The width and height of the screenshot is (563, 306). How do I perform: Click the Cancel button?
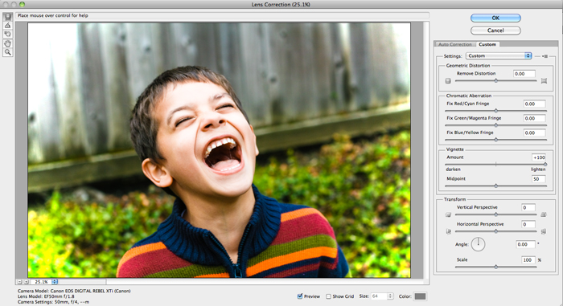pos(495,31)
